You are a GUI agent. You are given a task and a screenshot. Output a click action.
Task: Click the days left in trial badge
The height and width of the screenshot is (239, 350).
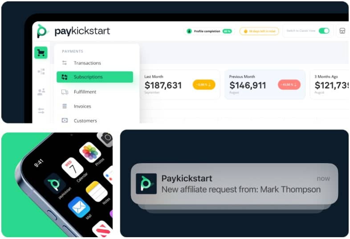click(x=259, y=31)
